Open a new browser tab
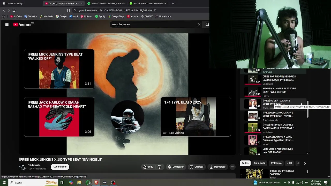This screenshot has width=331, height=186. pyautogui.click(x=173, y=3)
